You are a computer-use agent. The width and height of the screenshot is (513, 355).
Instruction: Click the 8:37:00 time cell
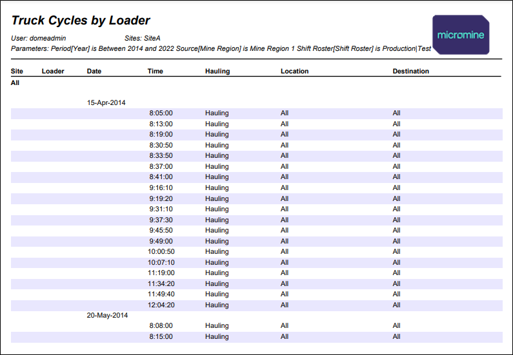point(161,166)
